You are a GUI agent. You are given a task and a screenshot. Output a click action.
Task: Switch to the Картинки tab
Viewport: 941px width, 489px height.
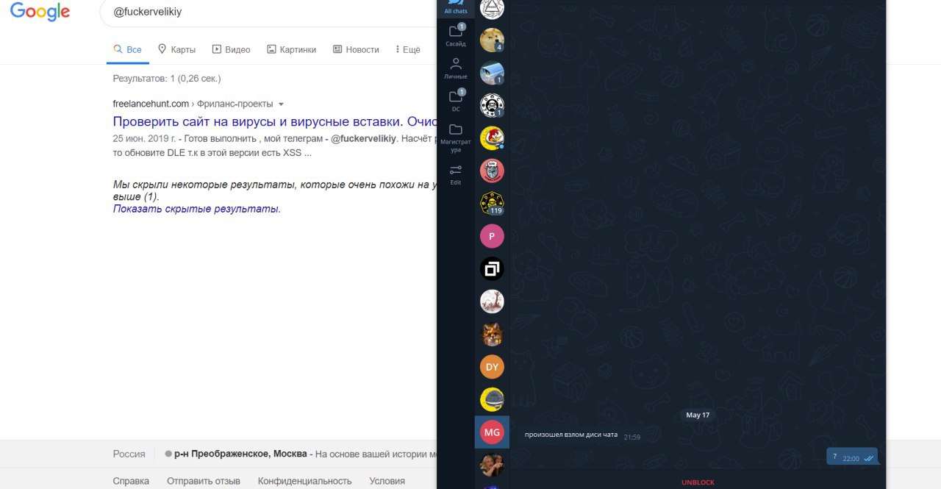[x=291, y=49]
